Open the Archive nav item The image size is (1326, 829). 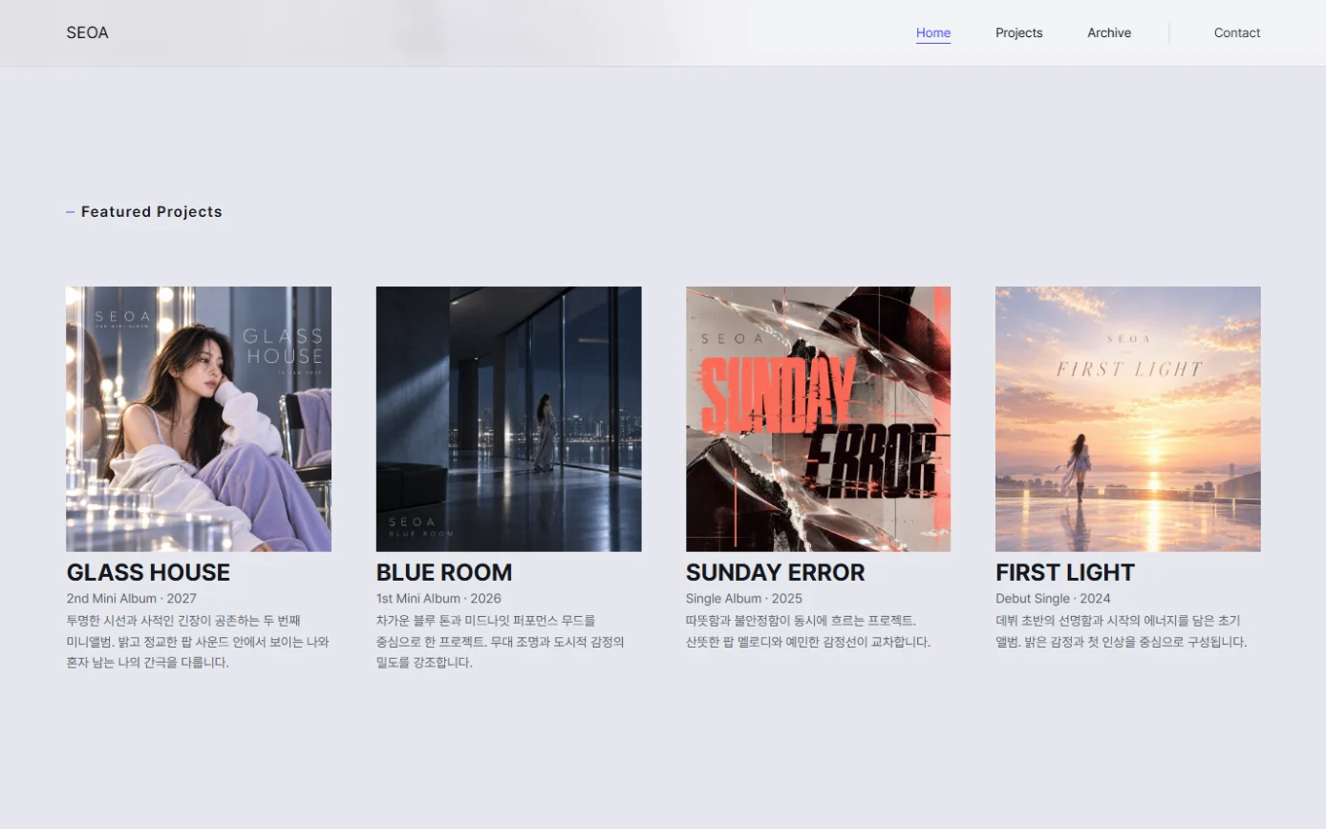(x=1109, y=32)
